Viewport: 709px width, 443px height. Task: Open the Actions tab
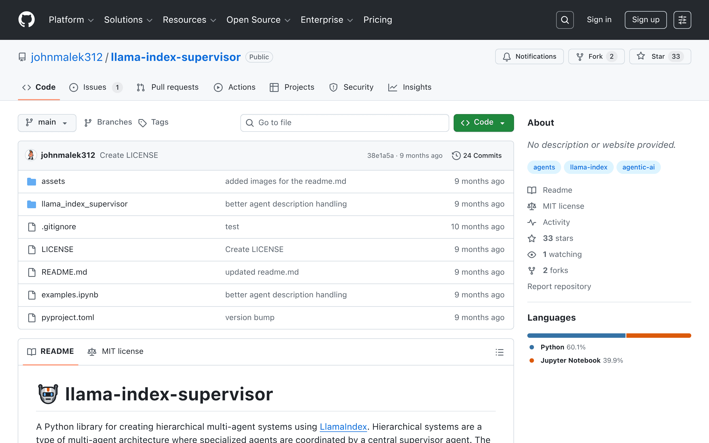pos(234,87)
